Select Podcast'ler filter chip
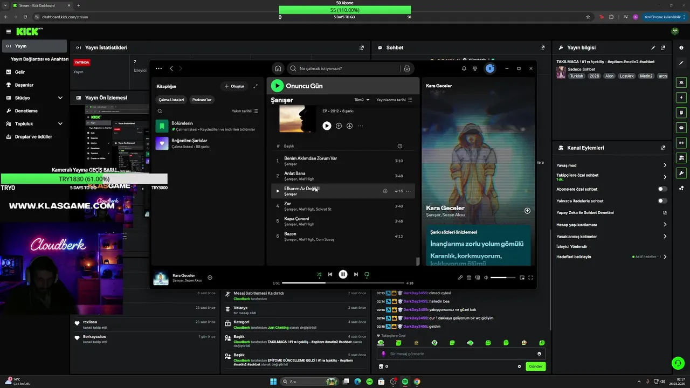This screenshot has width=690, height=388. 202,100
